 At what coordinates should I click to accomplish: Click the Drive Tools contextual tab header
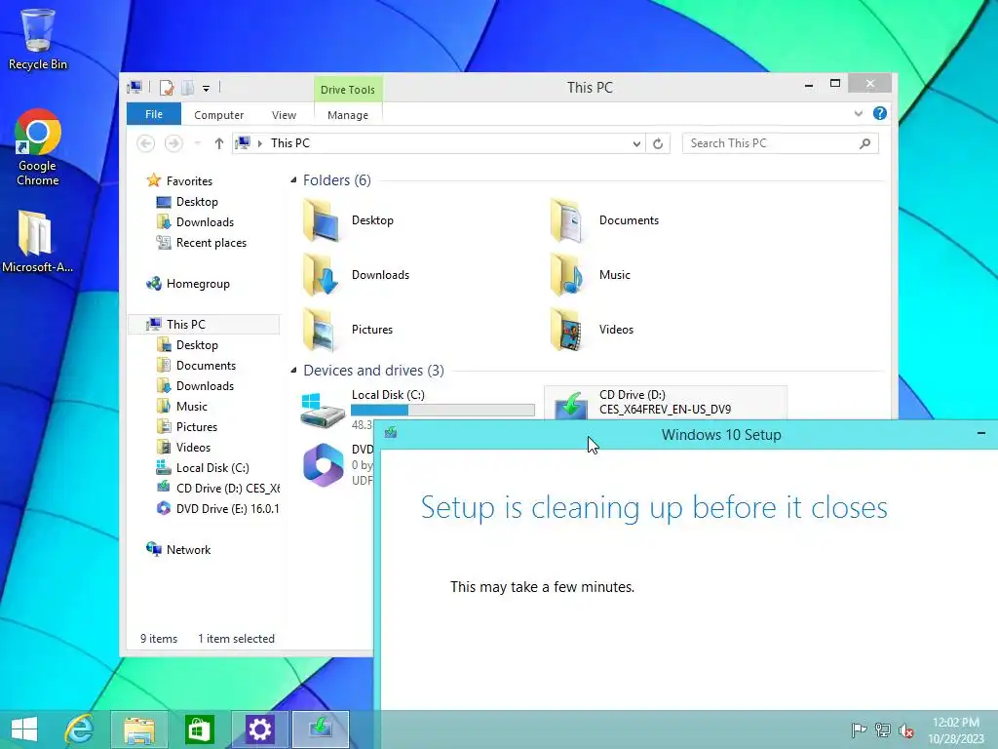(348, 89)
